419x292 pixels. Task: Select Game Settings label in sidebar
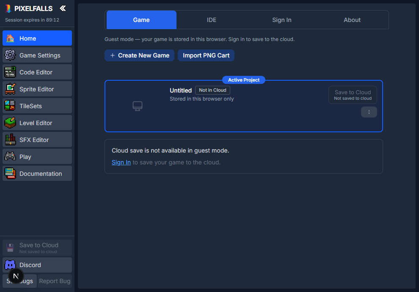click(x=40, y=55)
